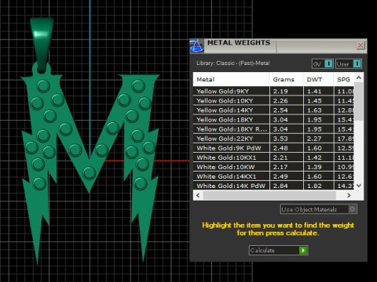The width and height of the screenshot is (377, 282).
Task: Select the Yellow Gold:9KY row
Action: click(273, 91)
